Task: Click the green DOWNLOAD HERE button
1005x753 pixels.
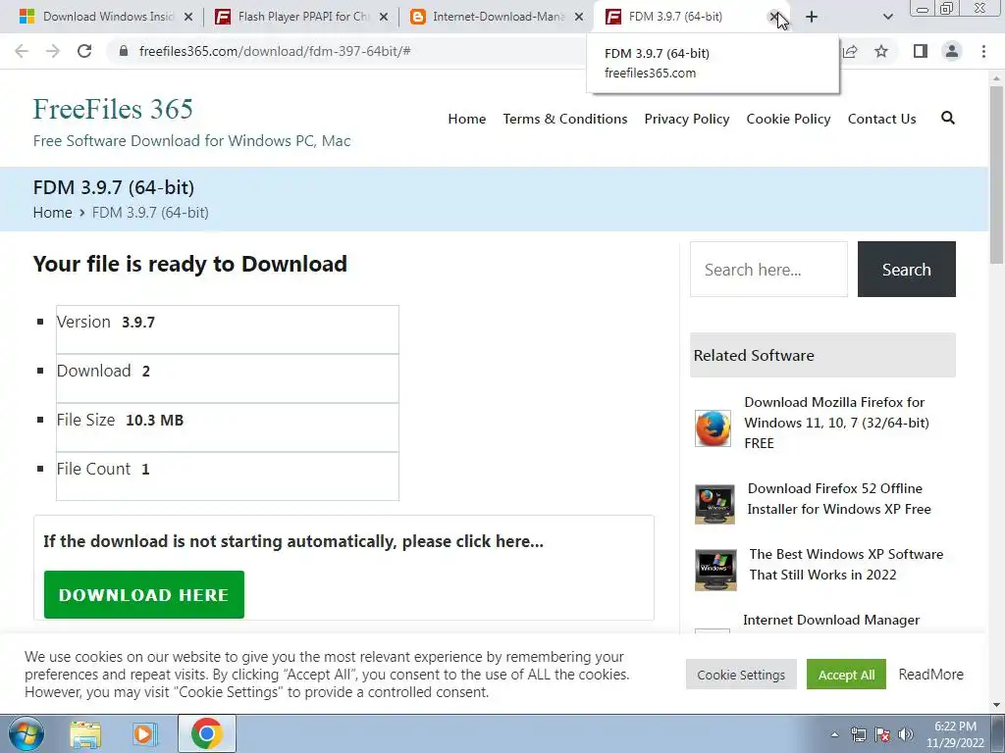Action: click(144, 595)
